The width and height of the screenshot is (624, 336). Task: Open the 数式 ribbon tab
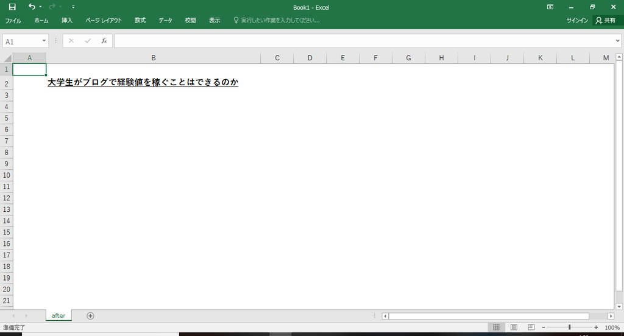pyautogui.click(x=140, y=20)
